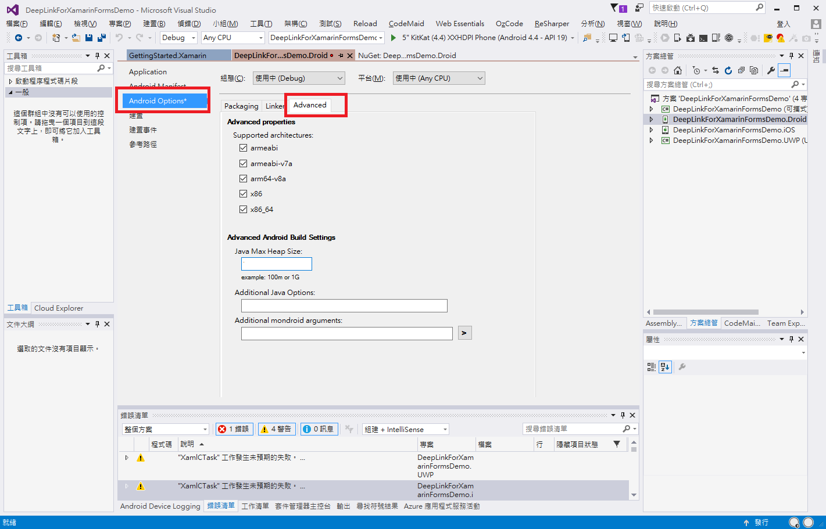This screenshot has height=529, width=826.
Task: Click the Save icon in toolbar
Action: click(89, 38)
